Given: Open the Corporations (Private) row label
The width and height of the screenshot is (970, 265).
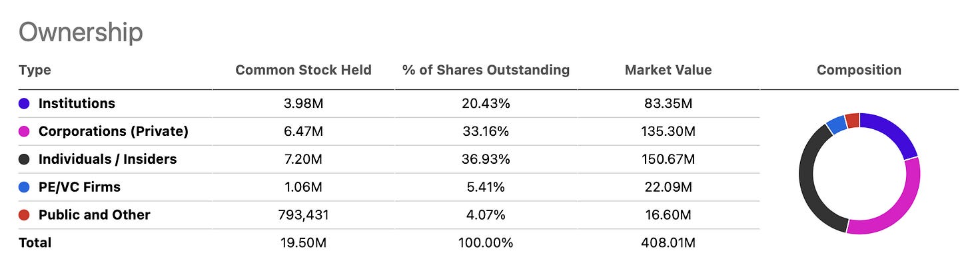Looking at the screenshot, I should (x=113, y=132).
